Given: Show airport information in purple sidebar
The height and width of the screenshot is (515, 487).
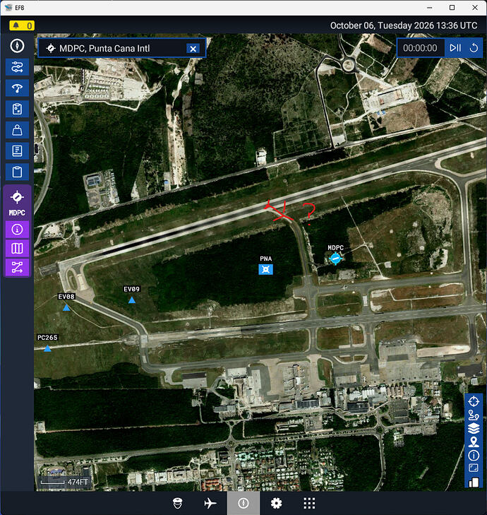Looking at the screenshot, I should point(17,230).
